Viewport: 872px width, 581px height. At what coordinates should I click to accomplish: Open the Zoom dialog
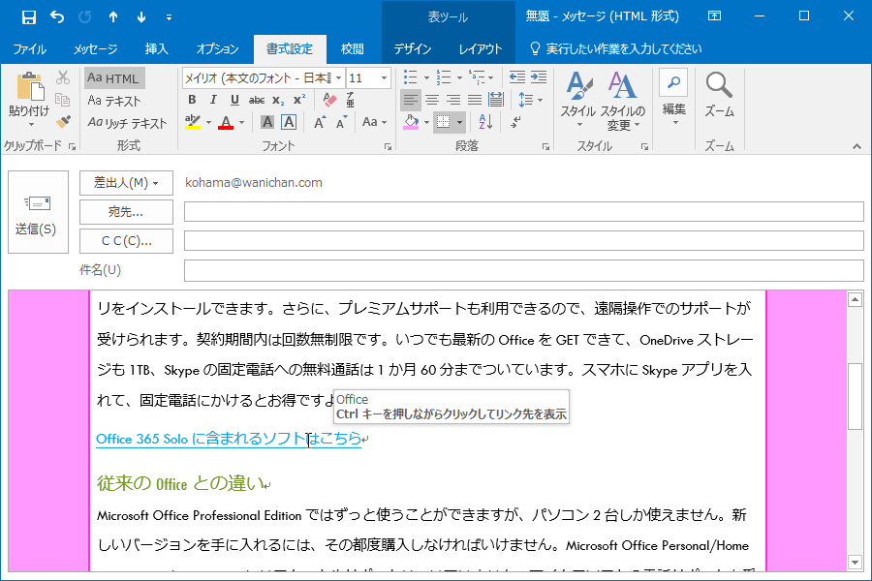click(719, 95)
